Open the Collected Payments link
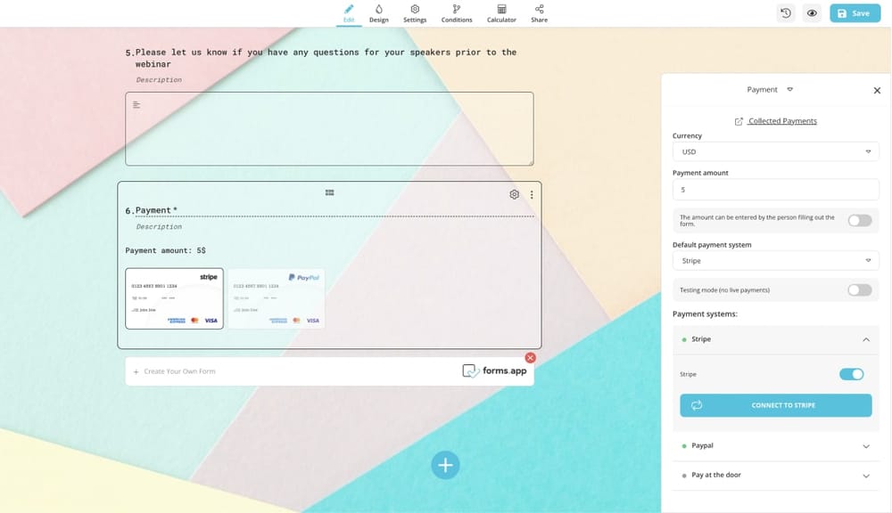 click(x=781, y=121)
